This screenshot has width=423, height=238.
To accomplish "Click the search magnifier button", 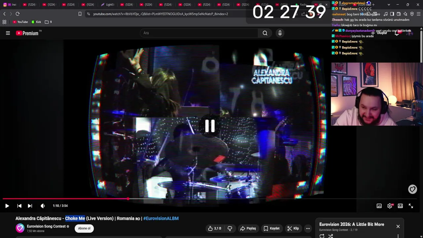I will [x=265, y=33].
